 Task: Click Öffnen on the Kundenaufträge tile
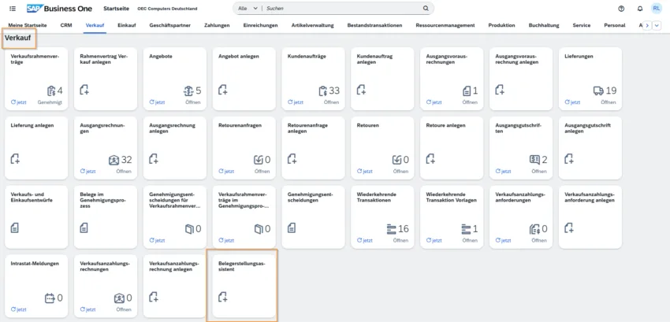click(x=331, y=102)
